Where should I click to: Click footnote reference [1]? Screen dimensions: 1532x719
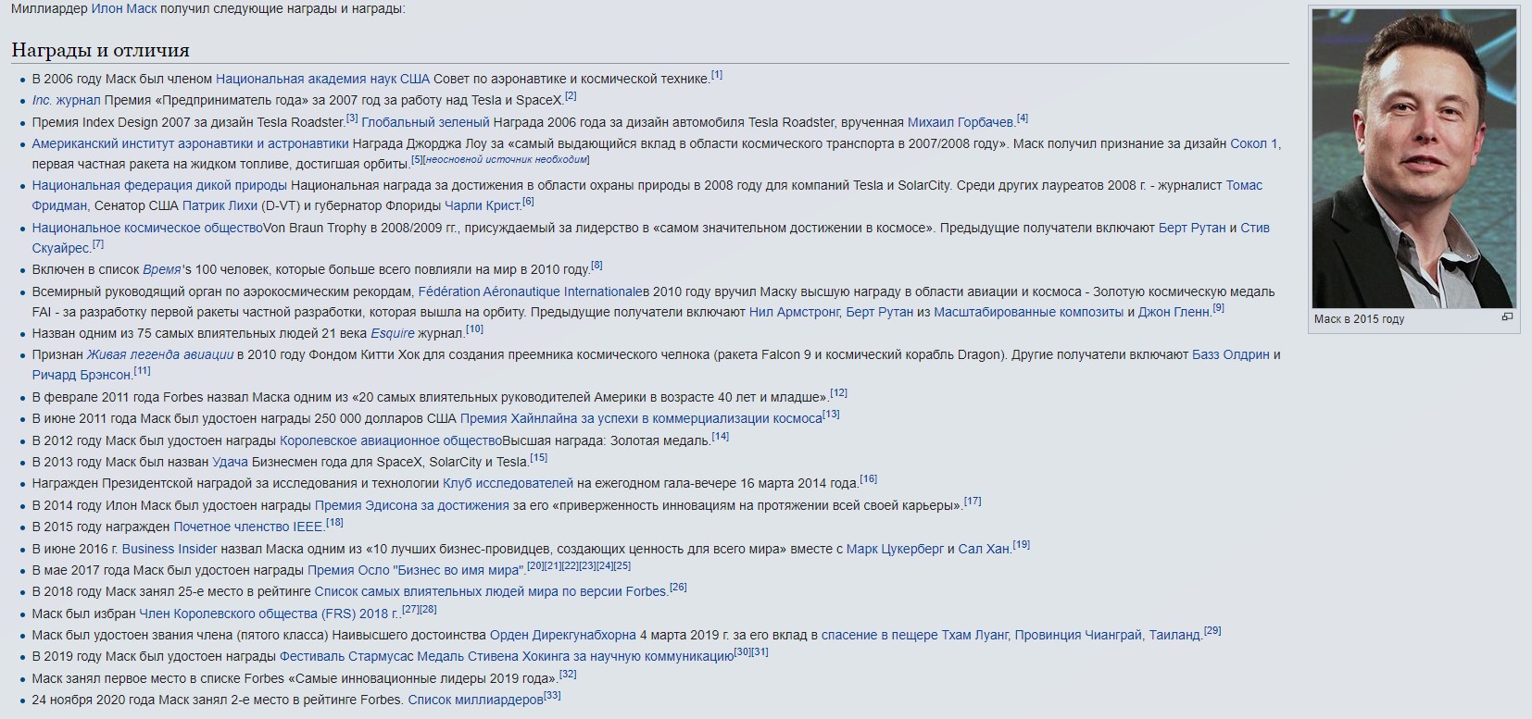(717, 75)
